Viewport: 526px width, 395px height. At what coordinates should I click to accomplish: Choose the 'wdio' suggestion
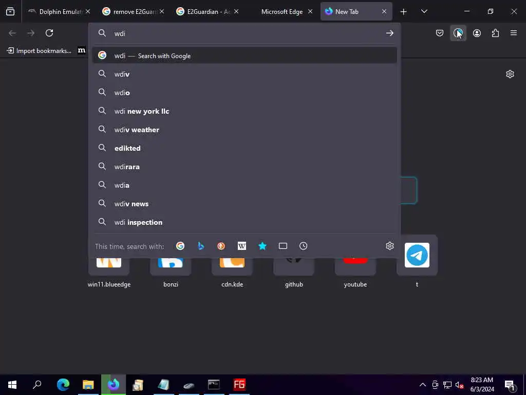[245, 93]
